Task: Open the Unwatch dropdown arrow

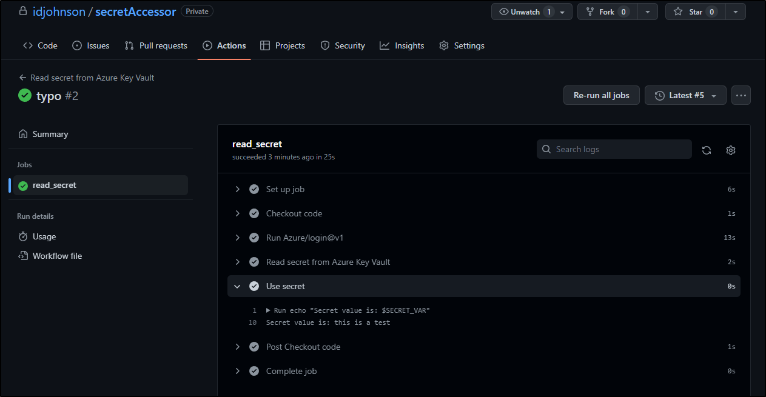Action: [x=563, y=12]
